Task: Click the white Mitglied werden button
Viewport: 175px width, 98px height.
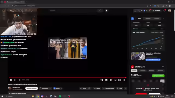Action: pyautogui.click(x=31, y=88)
